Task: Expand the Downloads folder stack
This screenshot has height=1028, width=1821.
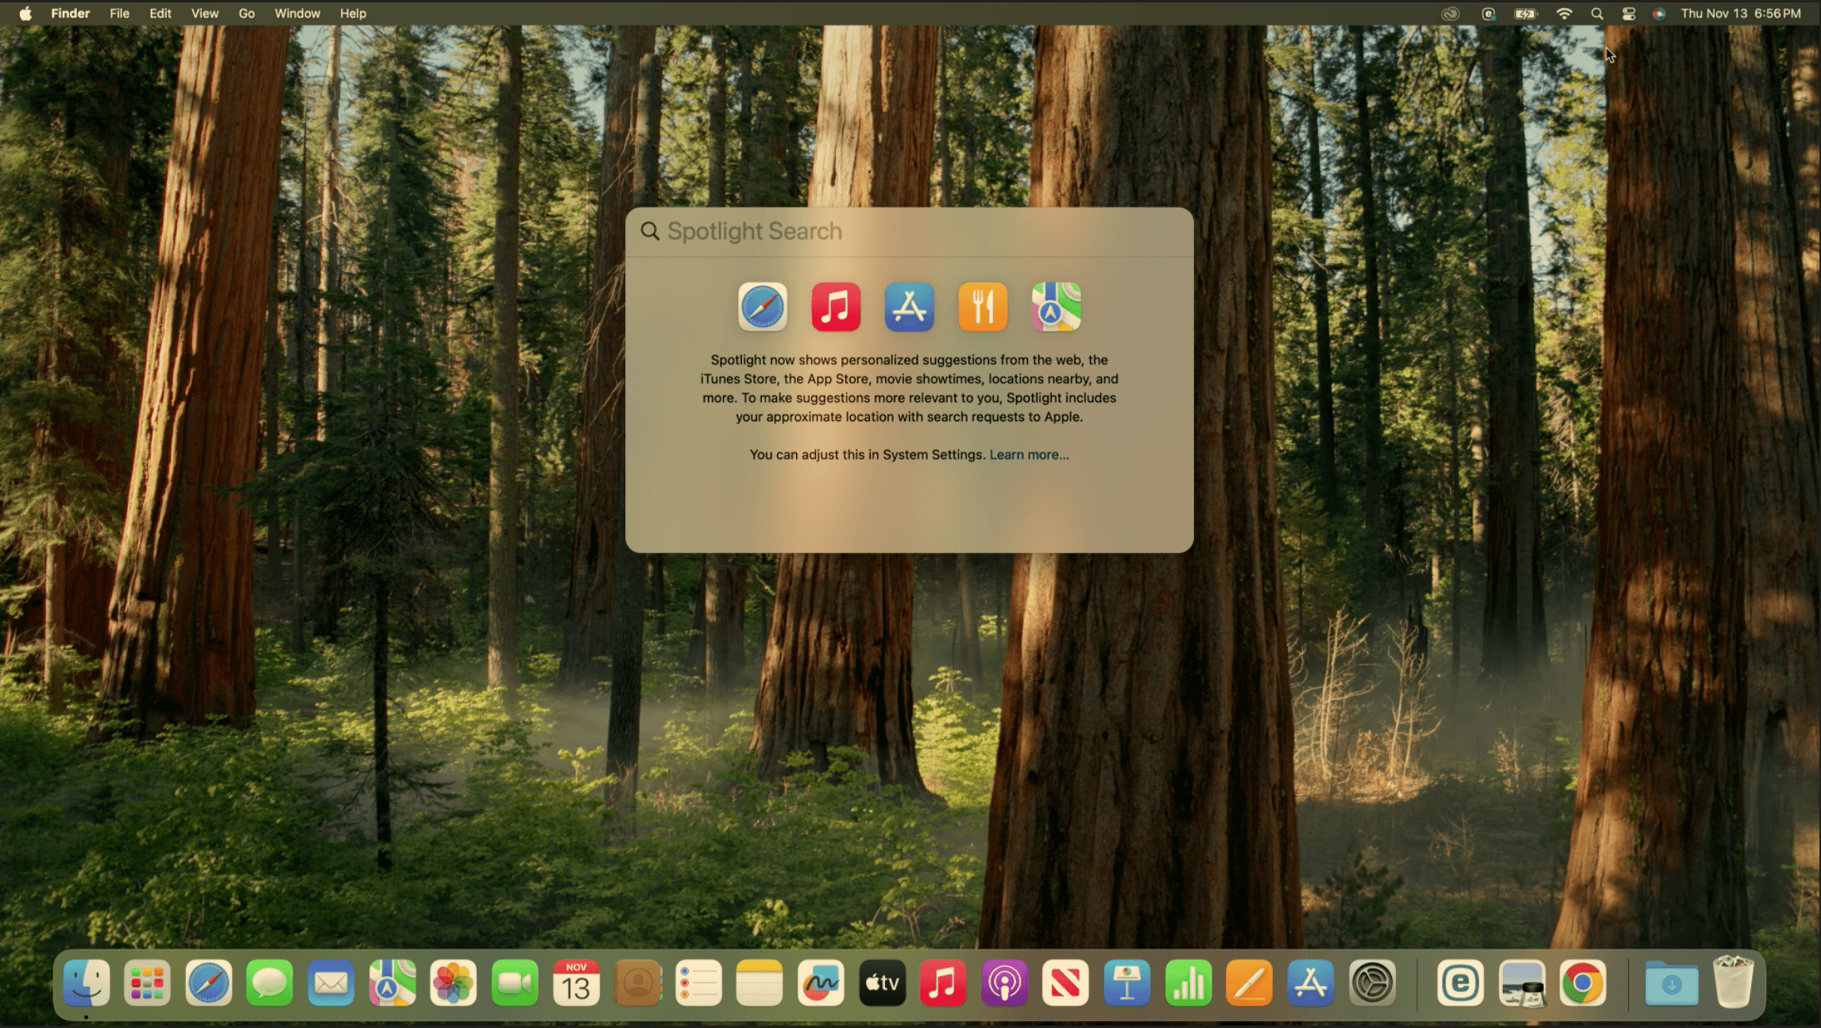Action: pos(1671,984)
